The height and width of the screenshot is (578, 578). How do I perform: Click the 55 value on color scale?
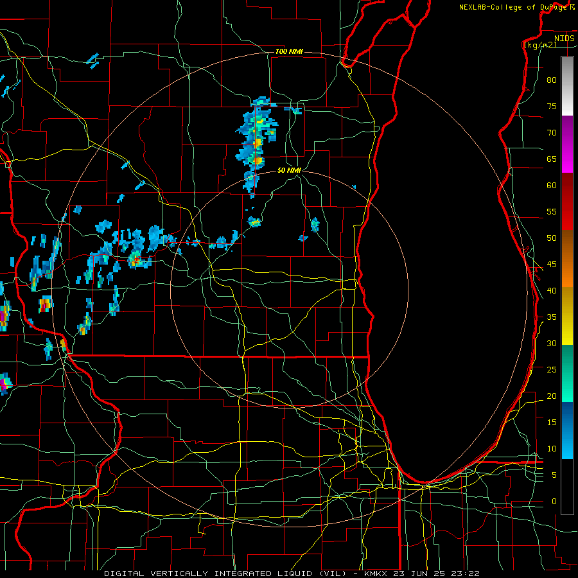(552, 211)
